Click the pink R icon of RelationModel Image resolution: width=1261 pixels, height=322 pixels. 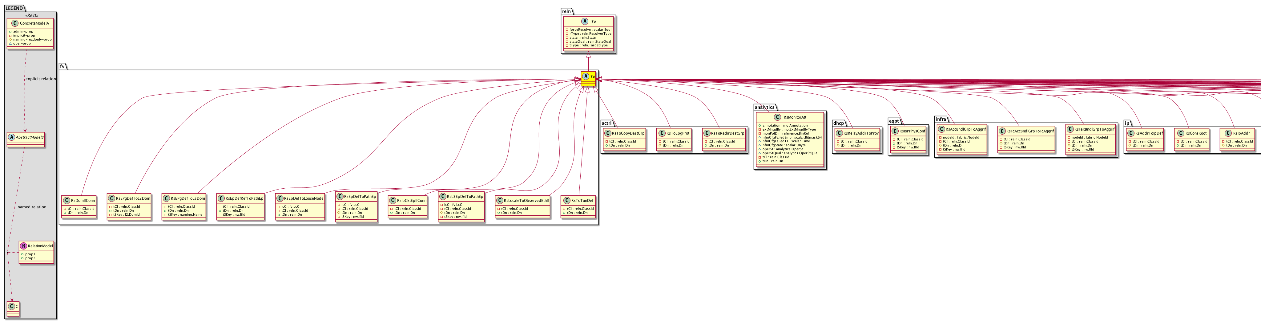click(23, 246)
